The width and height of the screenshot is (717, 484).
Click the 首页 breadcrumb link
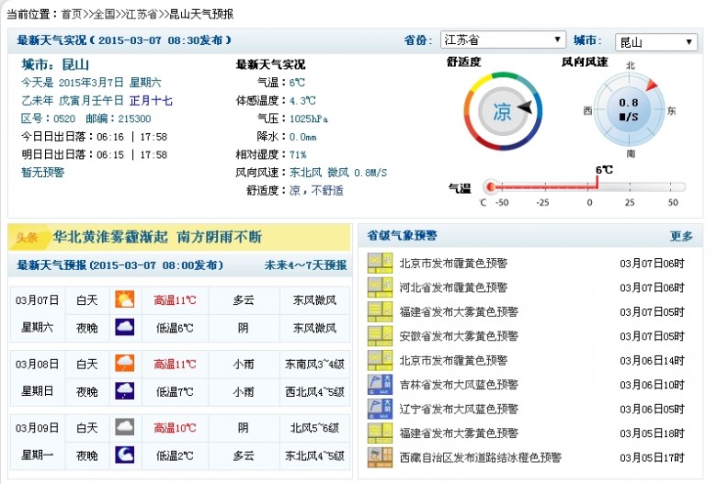click(72, 14)
